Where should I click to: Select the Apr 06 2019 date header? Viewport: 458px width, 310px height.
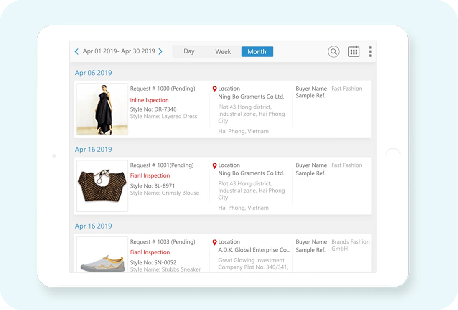tap(93, 73)
